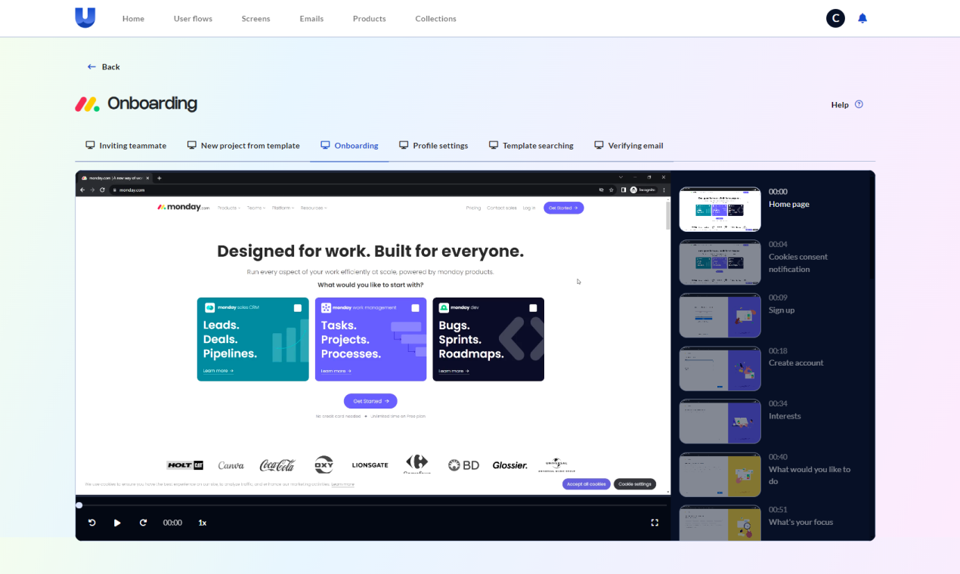Screen dimensions: 960x574
Task: Click Learn more in the cookie notice
Action: tap(342, 484)
